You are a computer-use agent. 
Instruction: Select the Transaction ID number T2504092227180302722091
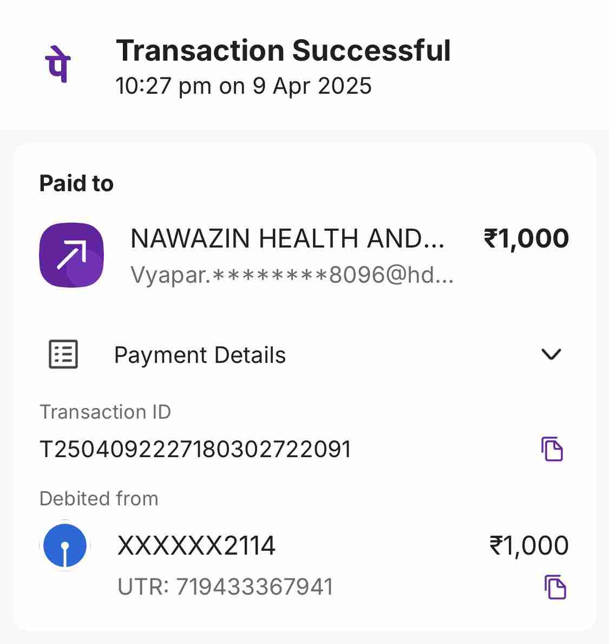pyautogui.click(x=195, y=450)
